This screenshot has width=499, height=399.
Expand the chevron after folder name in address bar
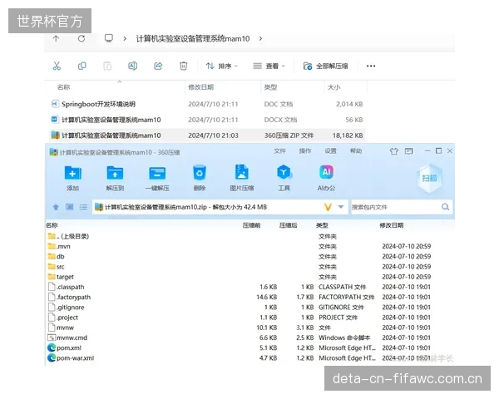(260, 39)
